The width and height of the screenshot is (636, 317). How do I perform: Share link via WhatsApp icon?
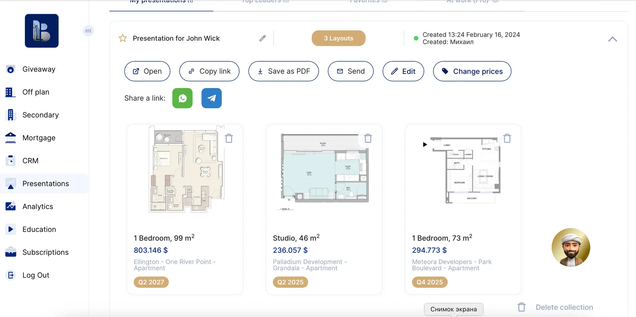click(x=182, y=98)
